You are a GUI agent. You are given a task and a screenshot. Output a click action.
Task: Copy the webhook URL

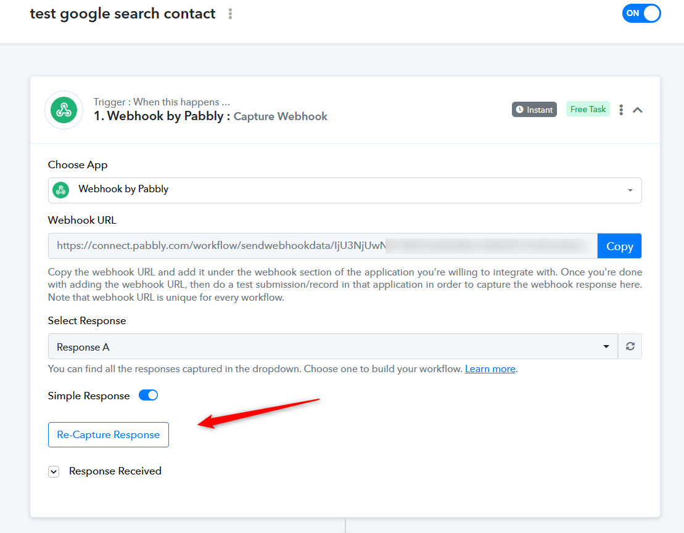(x=619, y=246)
